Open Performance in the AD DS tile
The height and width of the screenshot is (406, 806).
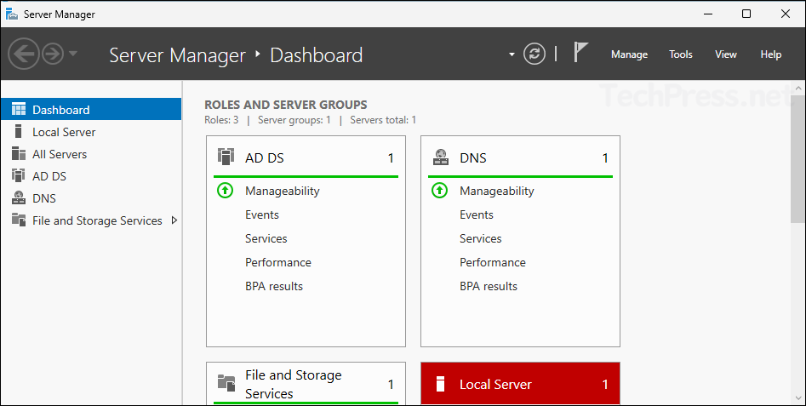[x=278, y=262]
